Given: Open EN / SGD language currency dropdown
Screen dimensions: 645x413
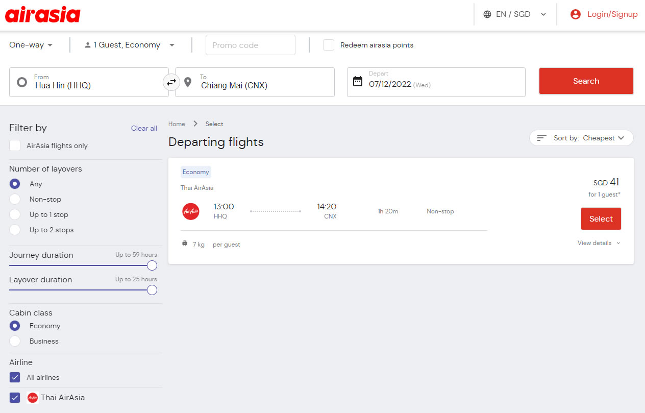Looking at the screenshot, I should [x=515, y=14].
